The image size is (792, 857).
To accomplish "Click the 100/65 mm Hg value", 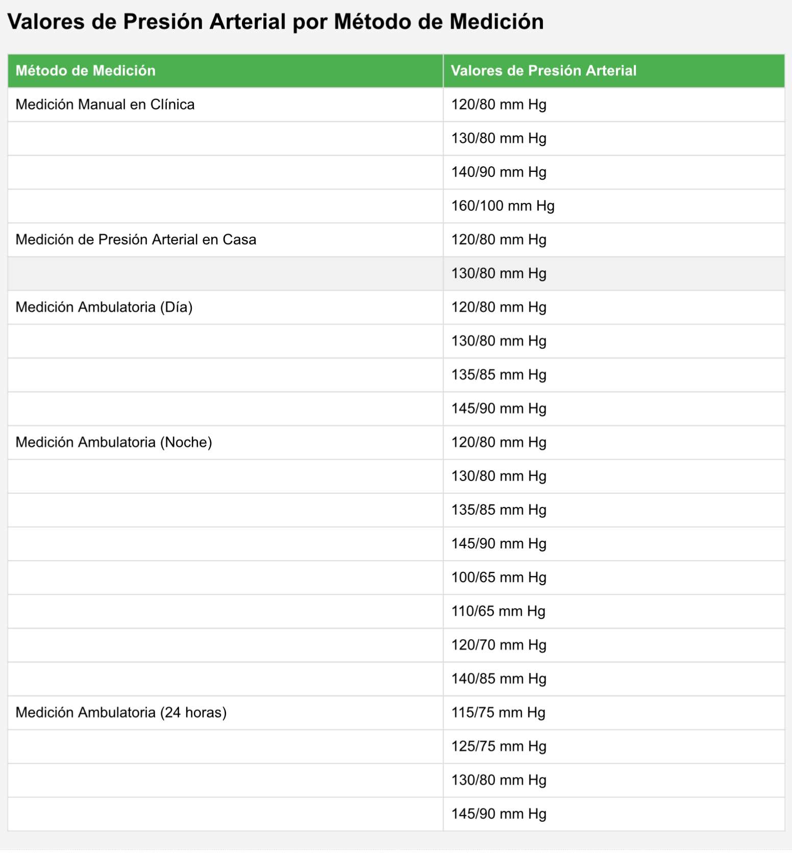I will coord(499,577).
